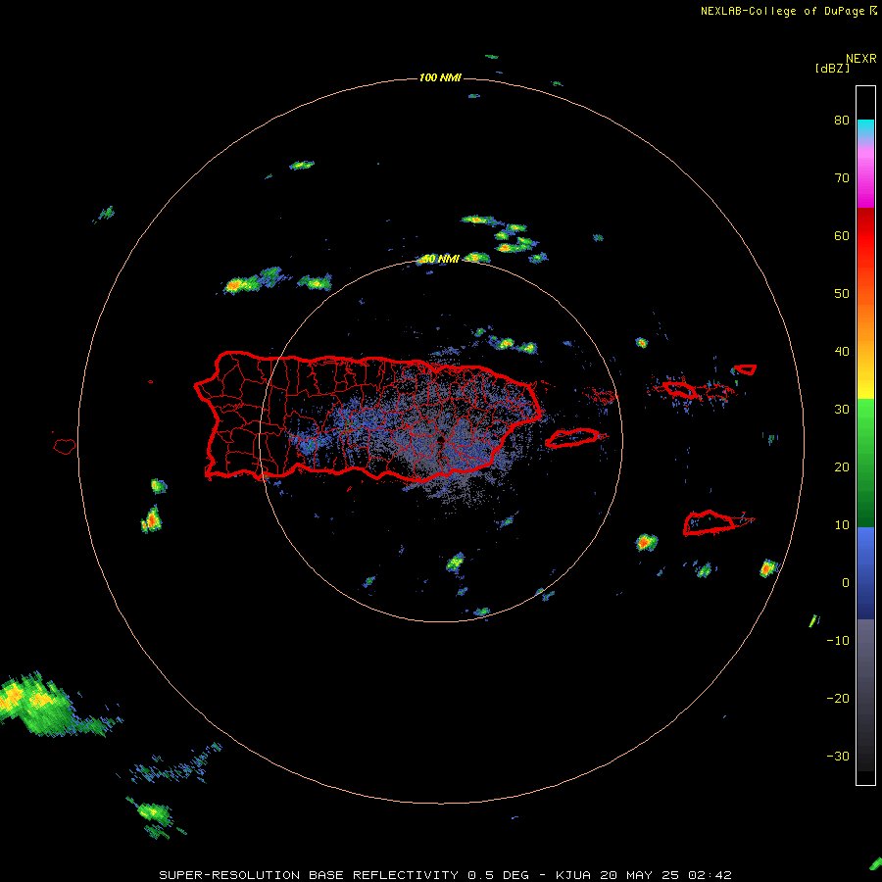
Task: Click the 40 value on dBZ scale
Action: pos(842,352)
